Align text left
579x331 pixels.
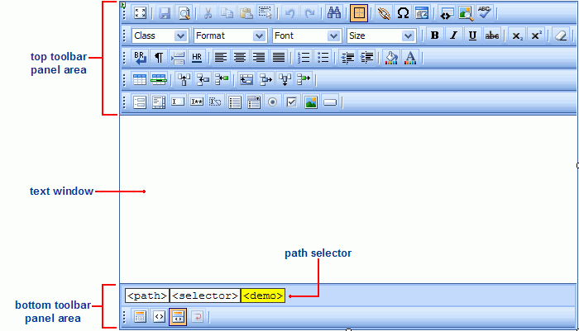221,58
